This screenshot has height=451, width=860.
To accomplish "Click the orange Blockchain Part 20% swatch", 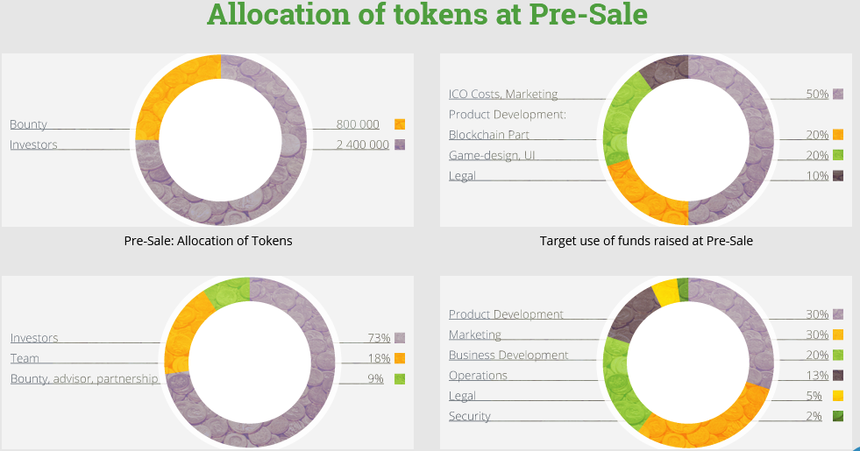I will click(x=838, y=135).
